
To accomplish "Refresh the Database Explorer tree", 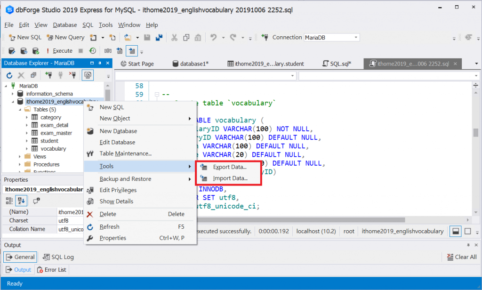I will (9, 75).
